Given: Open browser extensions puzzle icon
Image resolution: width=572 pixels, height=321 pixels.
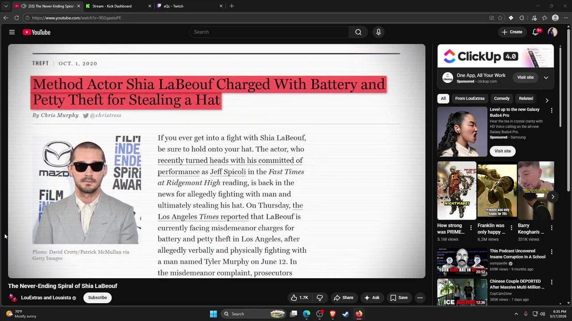Looking at the screenshot, I should (x=522, y=18).
